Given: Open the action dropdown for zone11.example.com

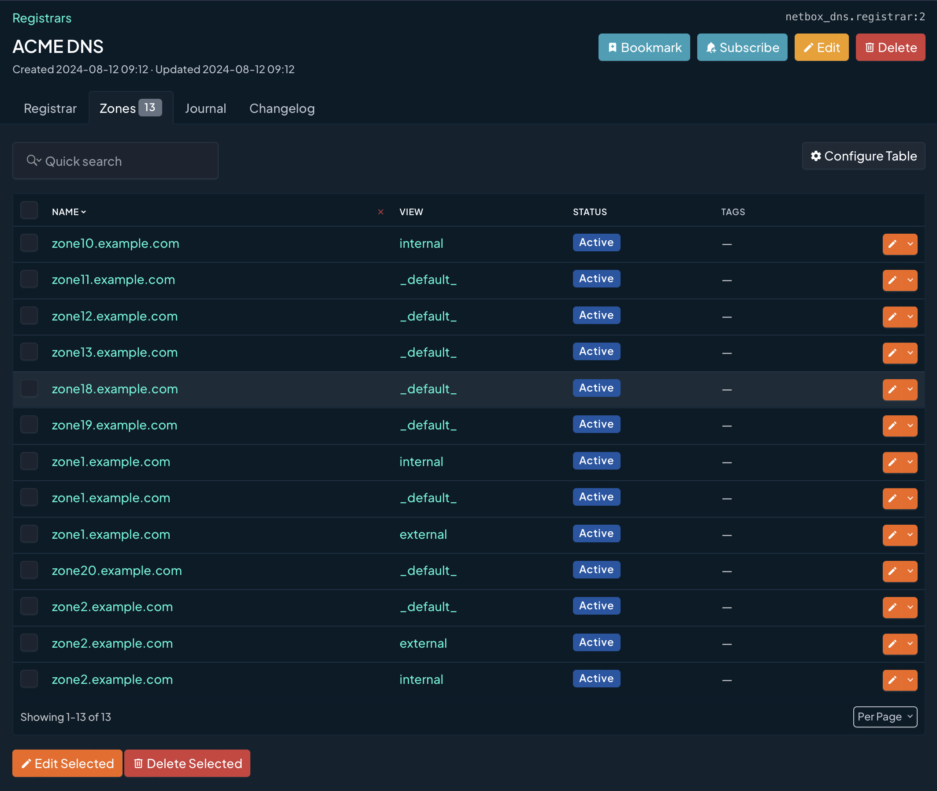Looking at the screenshot, I should tap(910, 280).
